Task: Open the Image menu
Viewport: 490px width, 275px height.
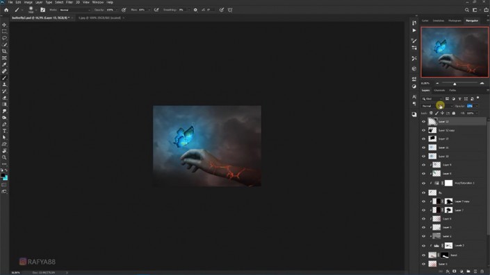Action: point(28,2)
